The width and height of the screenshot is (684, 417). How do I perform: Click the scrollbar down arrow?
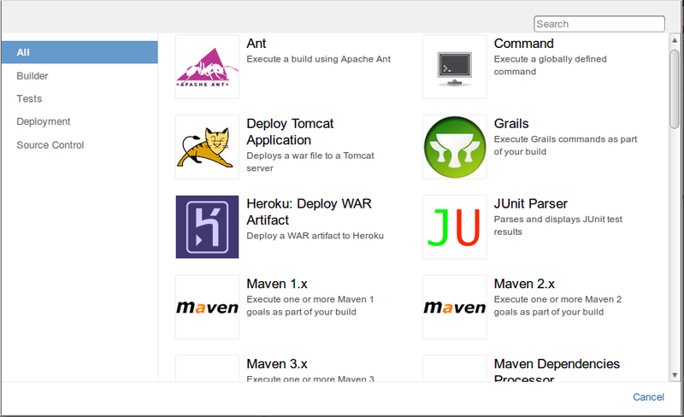pyautogui.click(x=675, y=375)
